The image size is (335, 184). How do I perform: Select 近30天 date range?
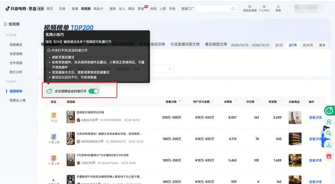click(x=308, y=45)
